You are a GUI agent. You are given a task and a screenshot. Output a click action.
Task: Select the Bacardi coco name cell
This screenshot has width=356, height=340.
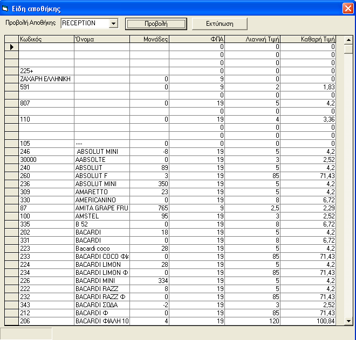[x=102, y=249]
